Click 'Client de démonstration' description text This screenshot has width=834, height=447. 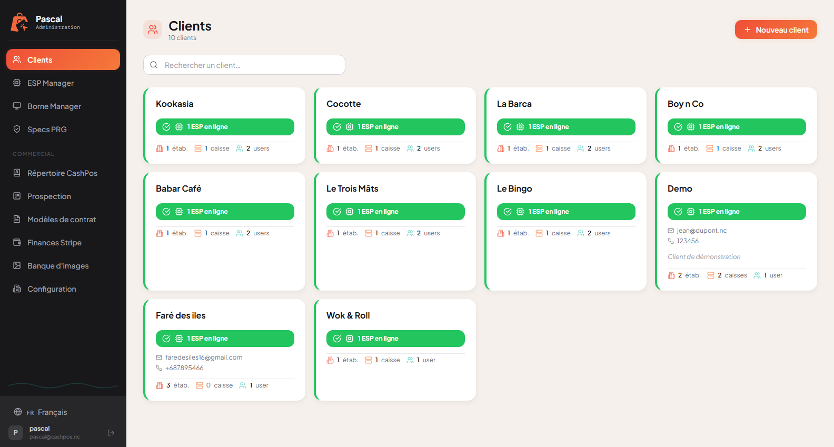(x=704, y=257)
